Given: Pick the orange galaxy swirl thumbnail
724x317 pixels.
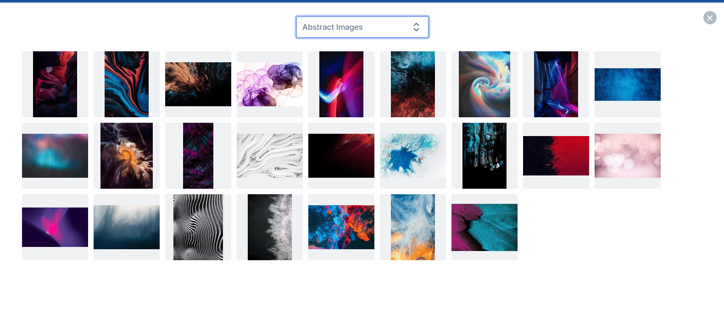Looking at the screenshot, I should [x=127, y=156].
